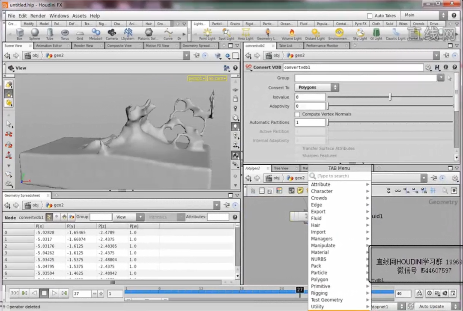This screenshot has height=311, width=463.
Task: Add a Caustic Light
Action: click(x=396, y=34)
